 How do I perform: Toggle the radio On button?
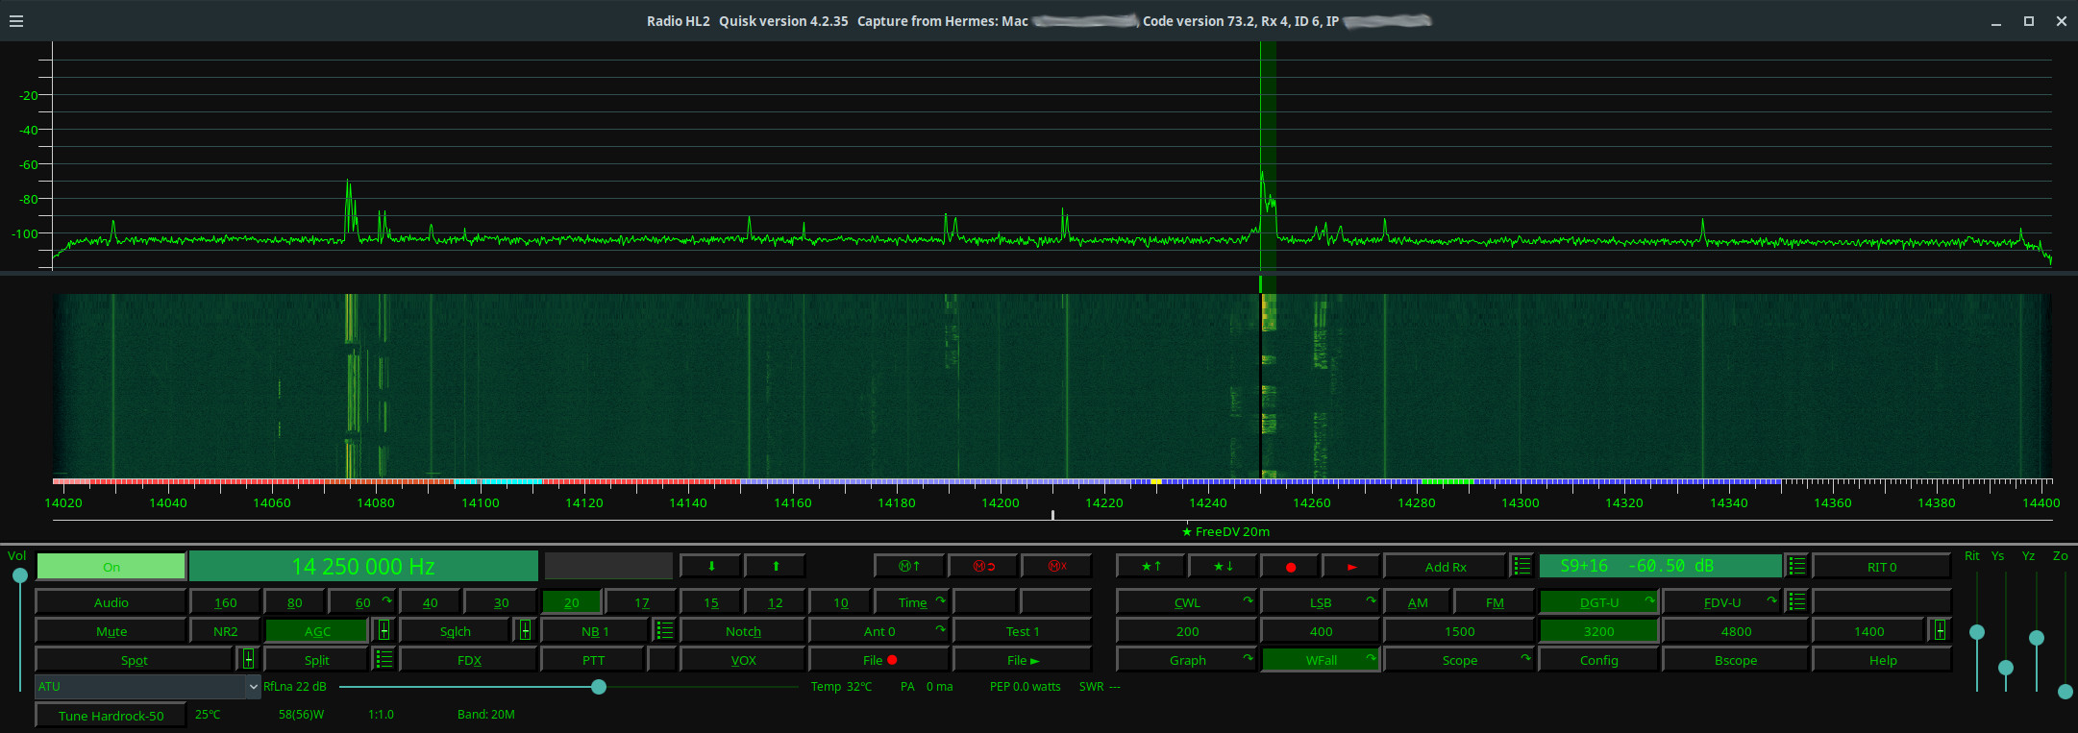[111, 567]
